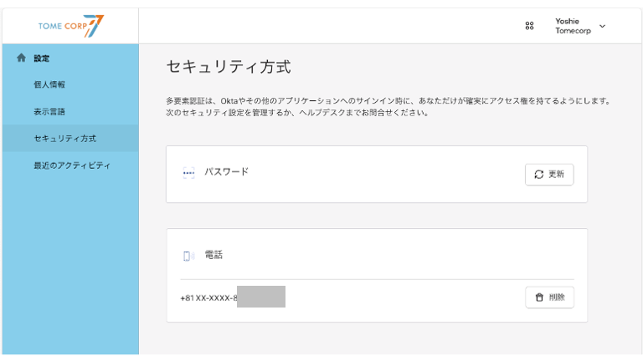Select 設定 in the sidebar
643x361 pixels.
coord(42,58)
